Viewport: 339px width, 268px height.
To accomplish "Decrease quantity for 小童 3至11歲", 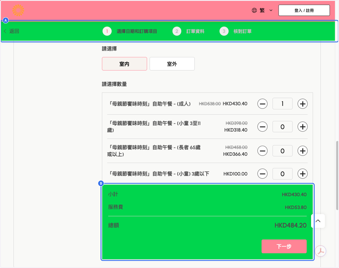I will point(262,127).
